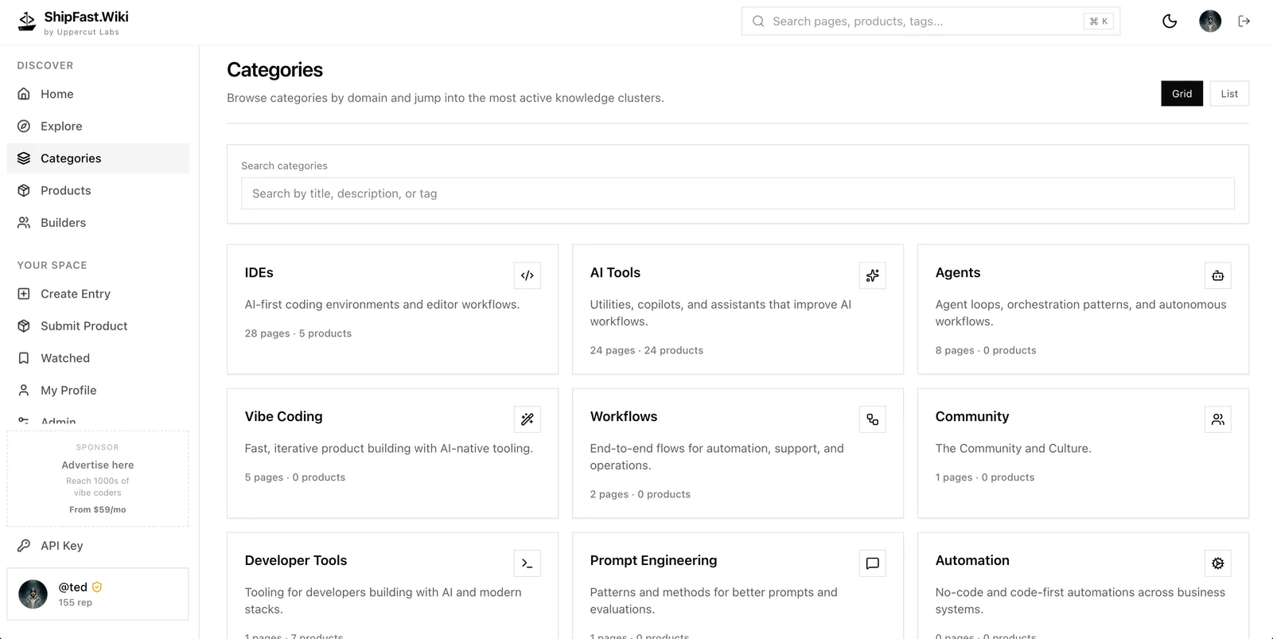Click the Submit Product package icon
The width and height of the screenshot is (1273, 639).
click(24, 325)
